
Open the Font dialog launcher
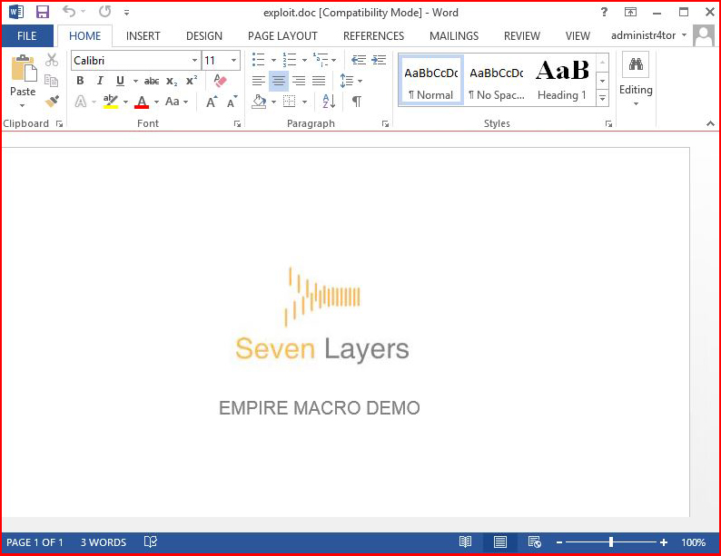237,123
